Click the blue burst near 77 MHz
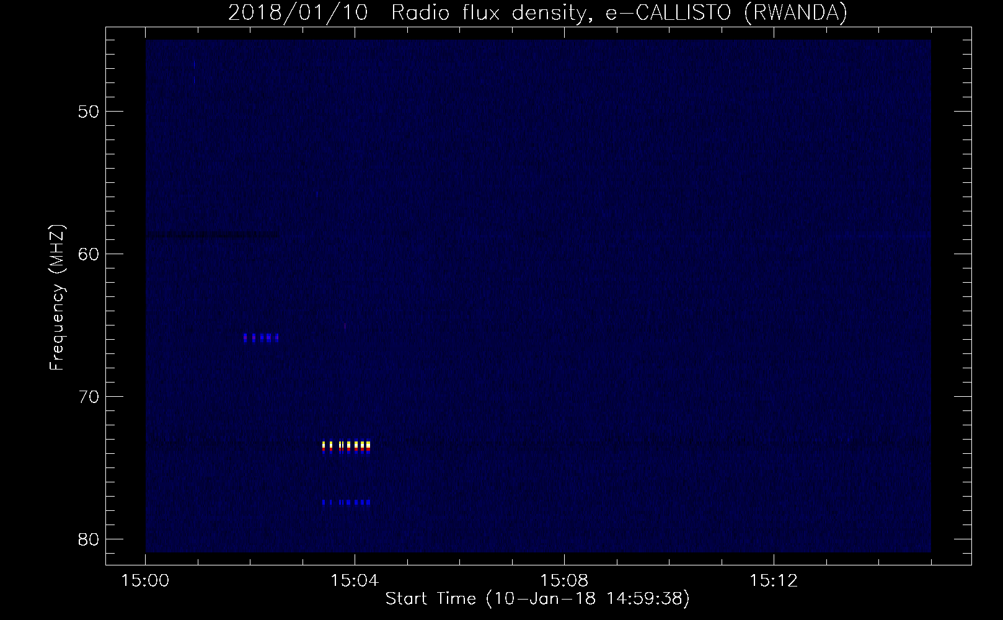The height and width of the screenshot is (620, 1003). [346, 502]
